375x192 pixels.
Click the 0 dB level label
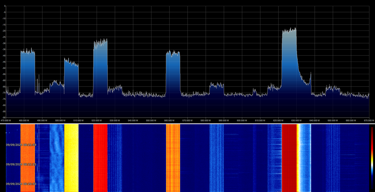click(x=5, y=6)
